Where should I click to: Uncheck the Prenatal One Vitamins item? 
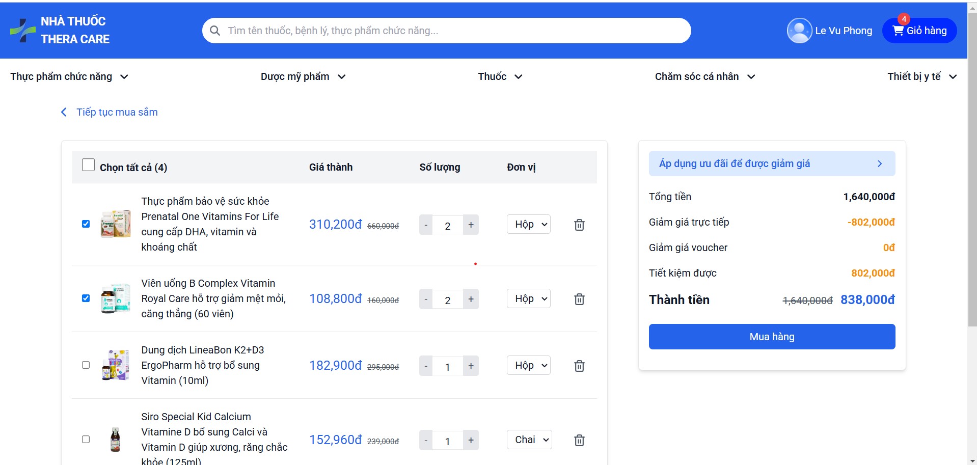pos(86,224)
